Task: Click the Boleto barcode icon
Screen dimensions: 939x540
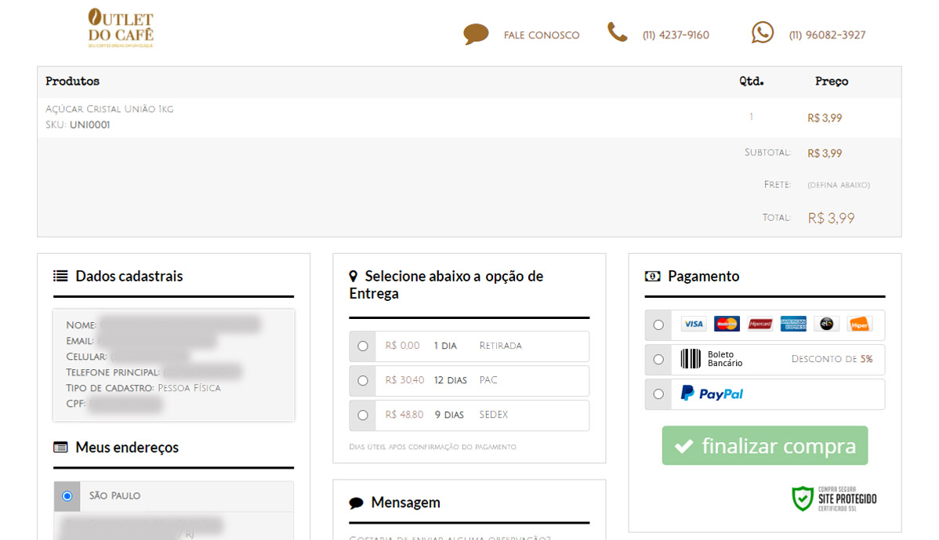Action: [x=691, y=359]
